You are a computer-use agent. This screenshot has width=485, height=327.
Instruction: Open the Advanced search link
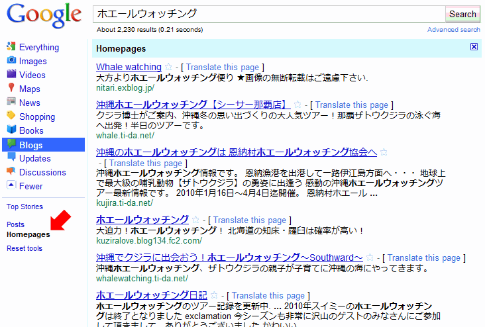pyautogui.click(x=453, y=30)
